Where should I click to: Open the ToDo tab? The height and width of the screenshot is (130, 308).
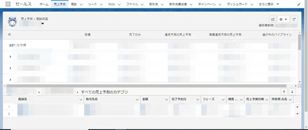coord(112,4)
